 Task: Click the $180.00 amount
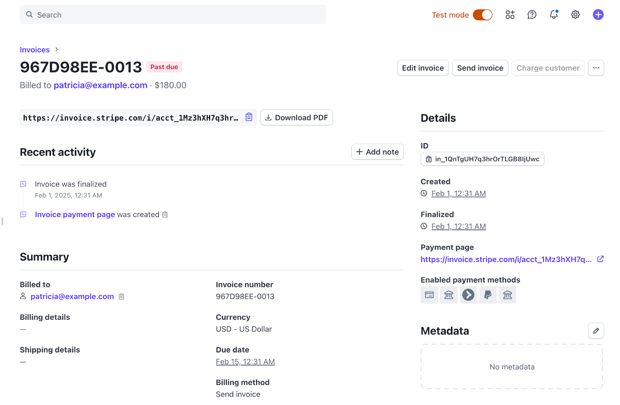point(170,85)
